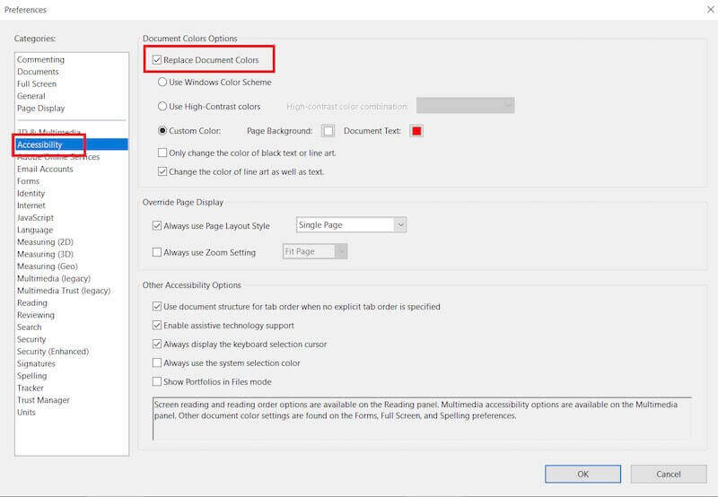Select the Signatures category

(x=36, y=364)
